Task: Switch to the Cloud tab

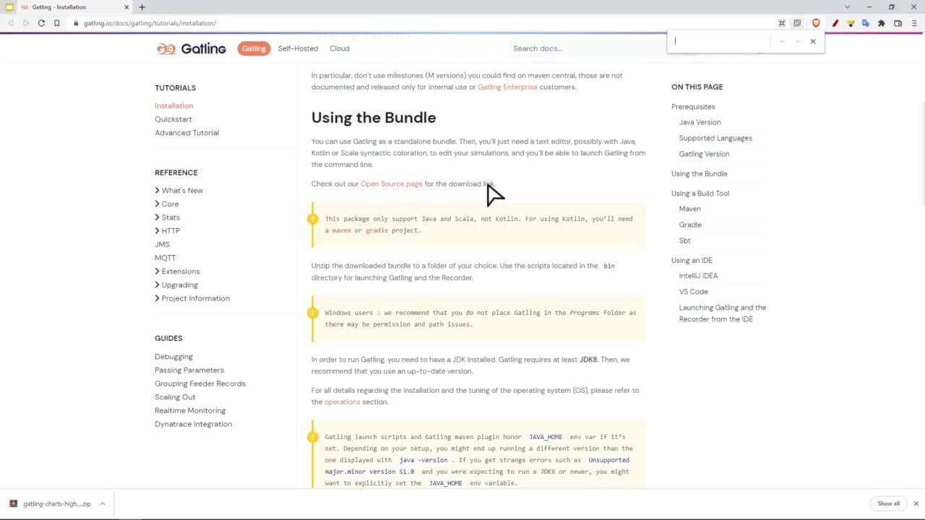Action: coord(340,48)
